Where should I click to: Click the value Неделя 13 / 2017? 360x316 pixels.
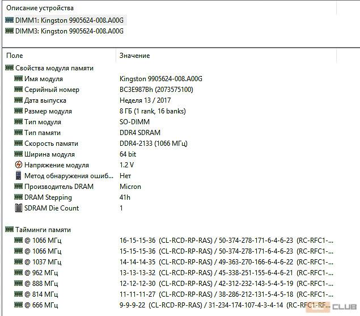tap(145, 100)
